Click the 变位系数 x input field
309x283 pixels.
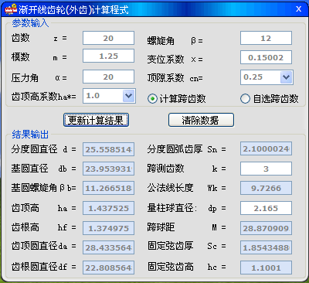pyautogui.click(x=266, y=57)
